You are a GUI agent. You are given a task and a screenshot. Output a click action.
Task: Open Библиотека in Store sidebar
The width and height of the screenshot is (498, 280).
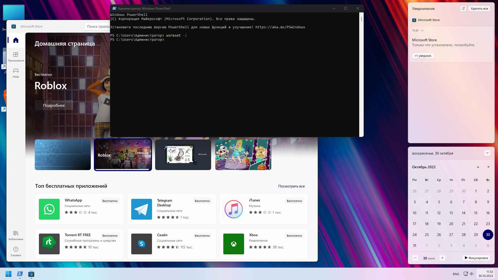(x=16, y=235)
